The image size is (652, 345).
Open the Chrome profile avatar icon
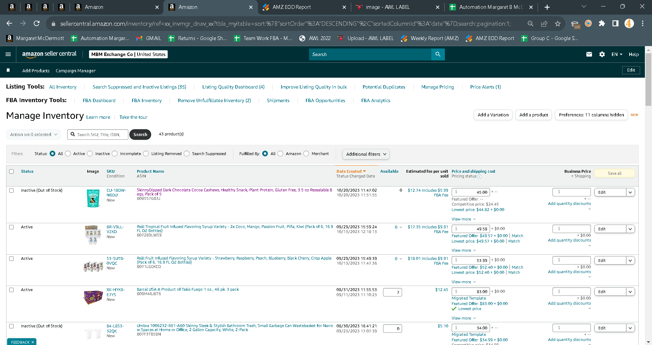[629, 23]
